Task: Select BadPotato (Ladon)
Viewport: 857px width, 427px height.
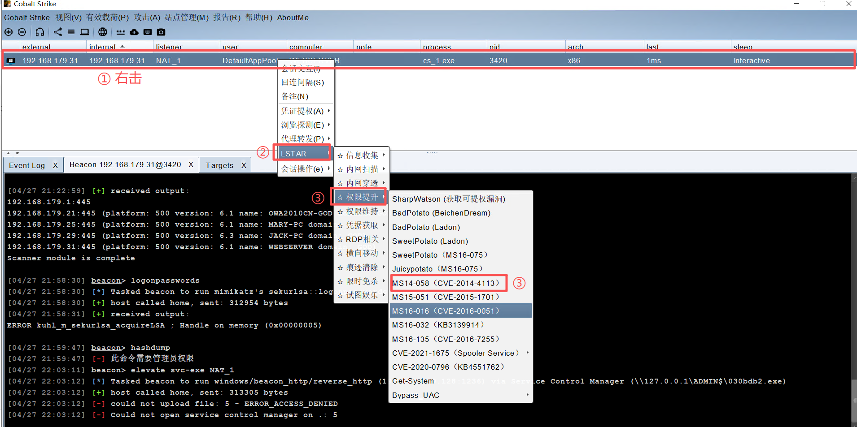Action: point(461,227)
